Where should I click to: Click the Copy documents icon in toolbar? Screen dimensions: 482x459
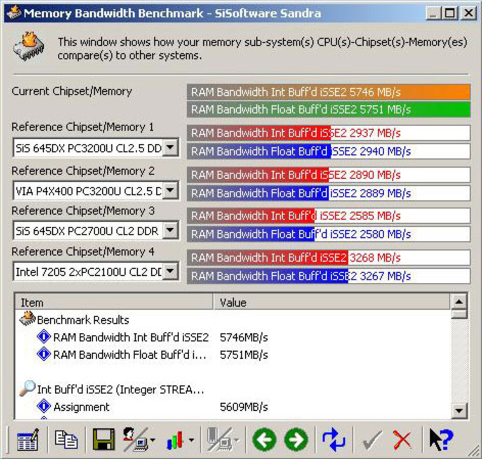66,439
